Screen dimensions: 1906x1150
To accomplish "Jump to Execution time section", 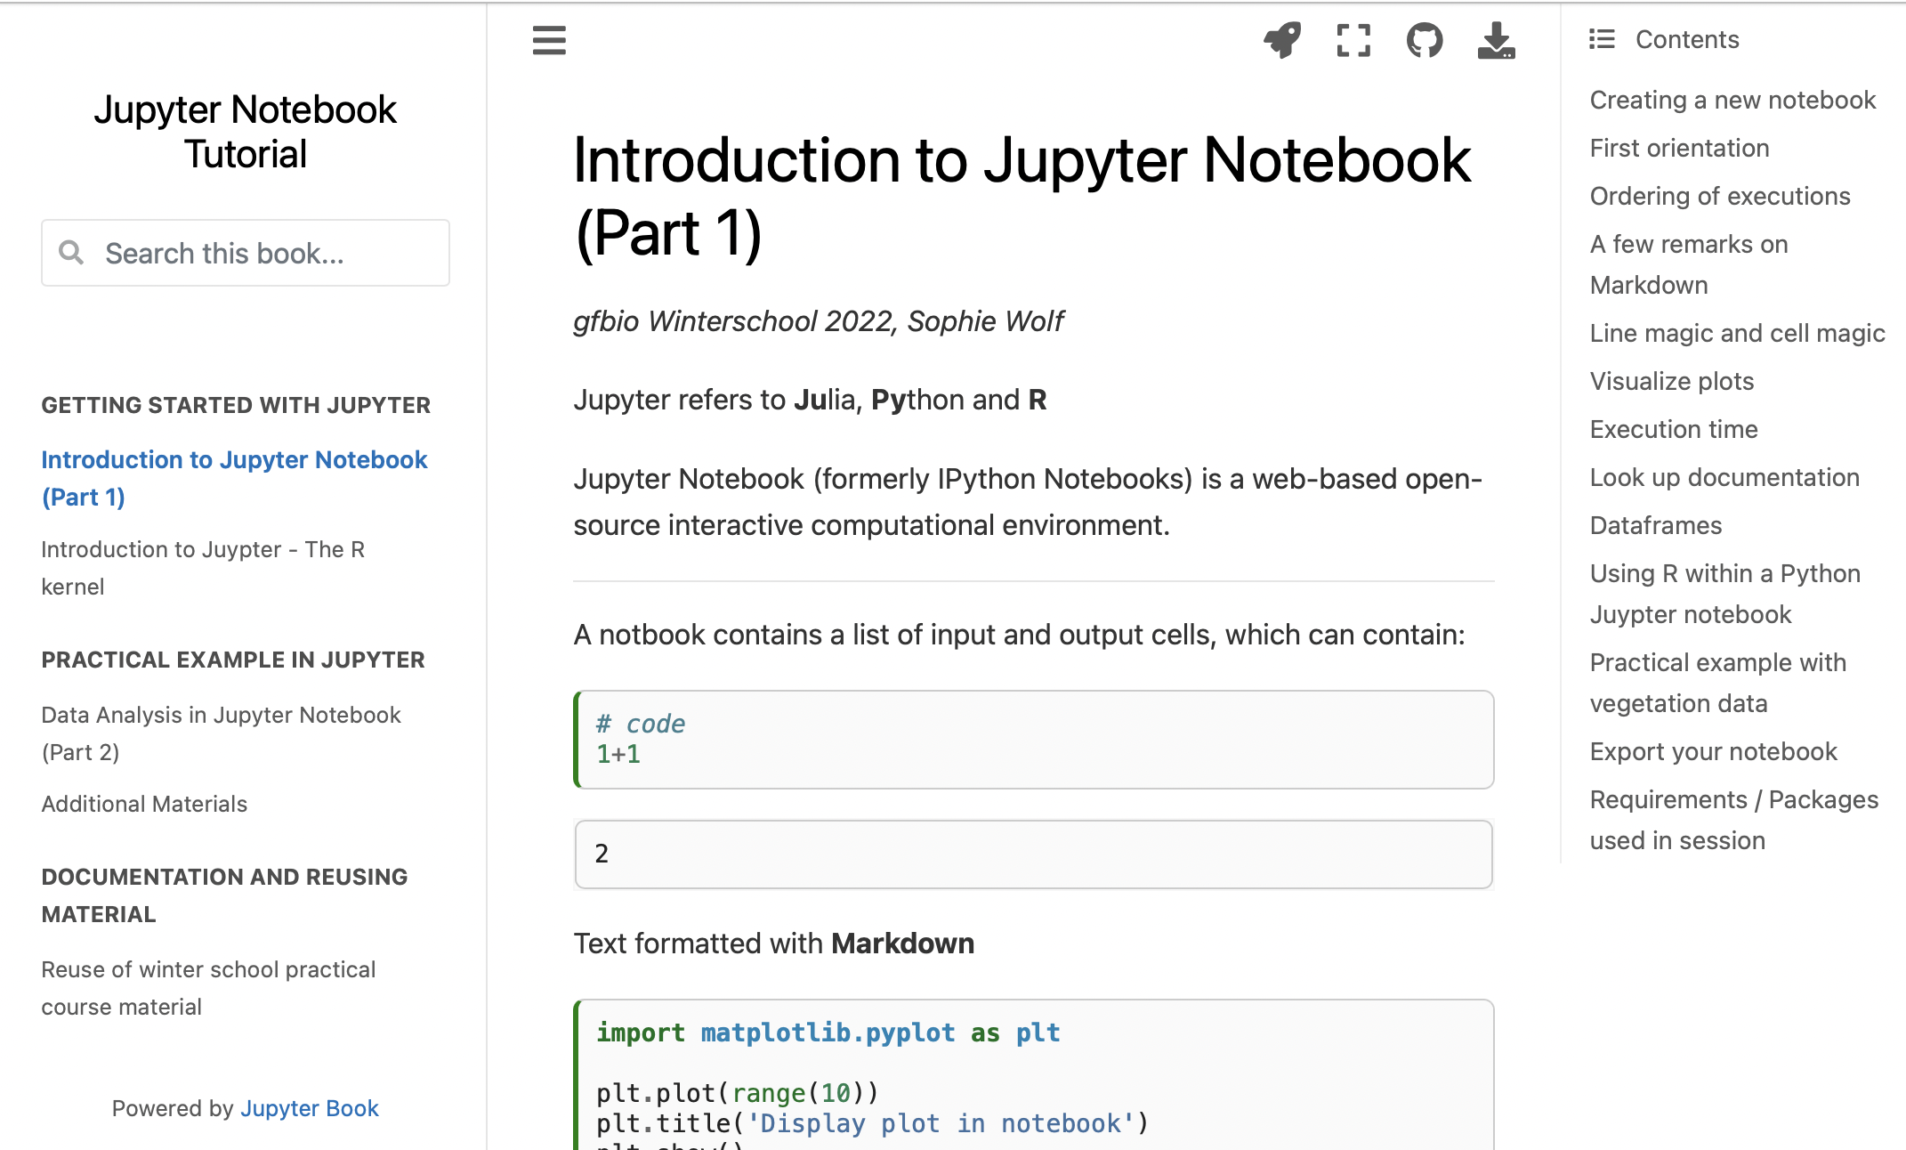I will 1674,429.
